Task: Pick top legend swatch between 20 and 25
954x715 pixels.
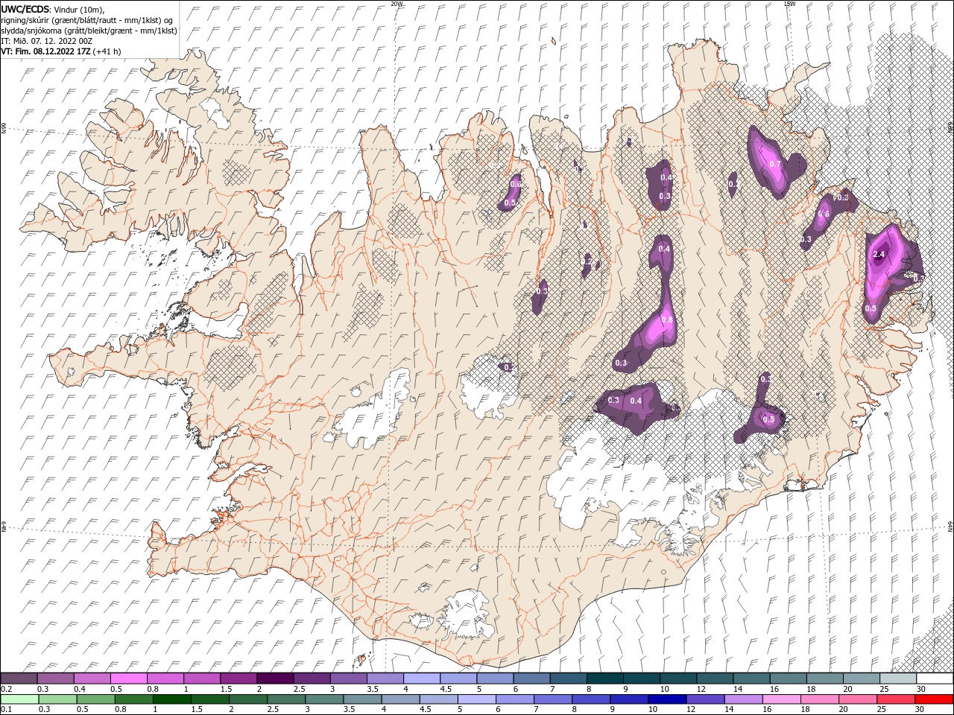Action: click(861, 679)
